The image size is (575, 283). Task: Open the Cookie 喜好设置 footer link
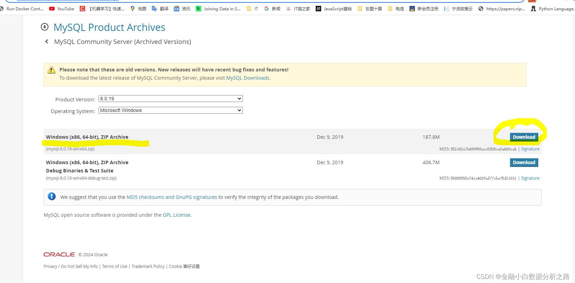click(184, 267)
